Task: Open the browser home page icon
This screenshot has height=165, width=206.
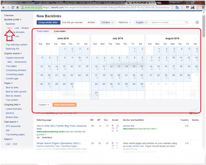Action: (x=17, y=8)
